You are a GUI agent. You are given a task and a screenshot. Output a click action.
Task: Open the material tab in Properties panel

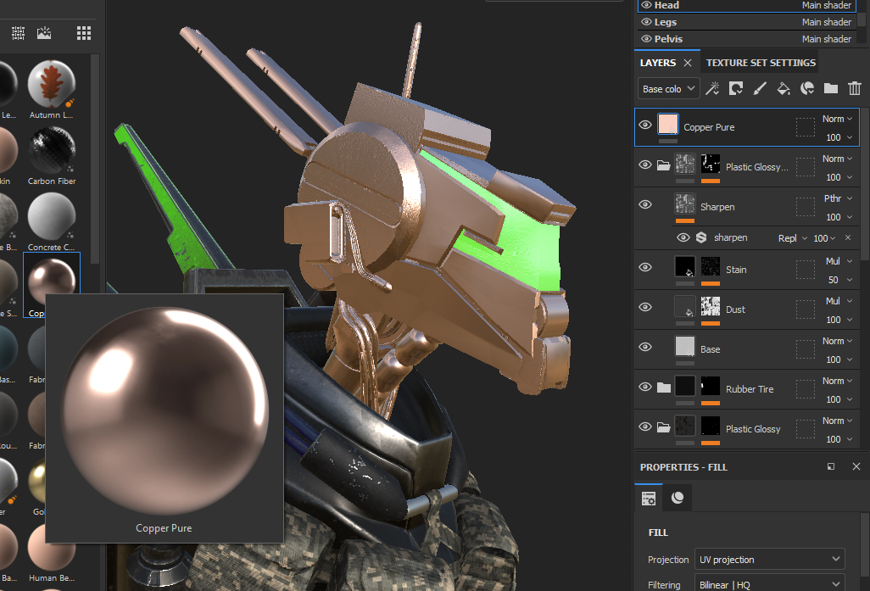tap(678, 499)
